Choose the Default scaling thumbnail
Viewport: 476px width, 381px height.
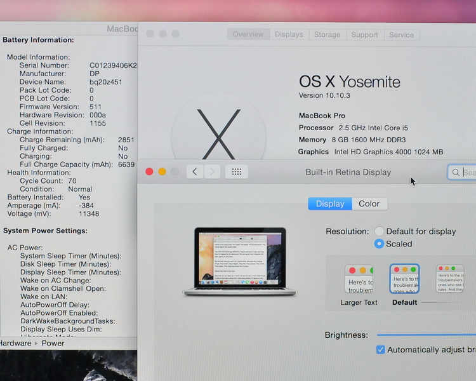pyautogui.click(x=405, y=279)
